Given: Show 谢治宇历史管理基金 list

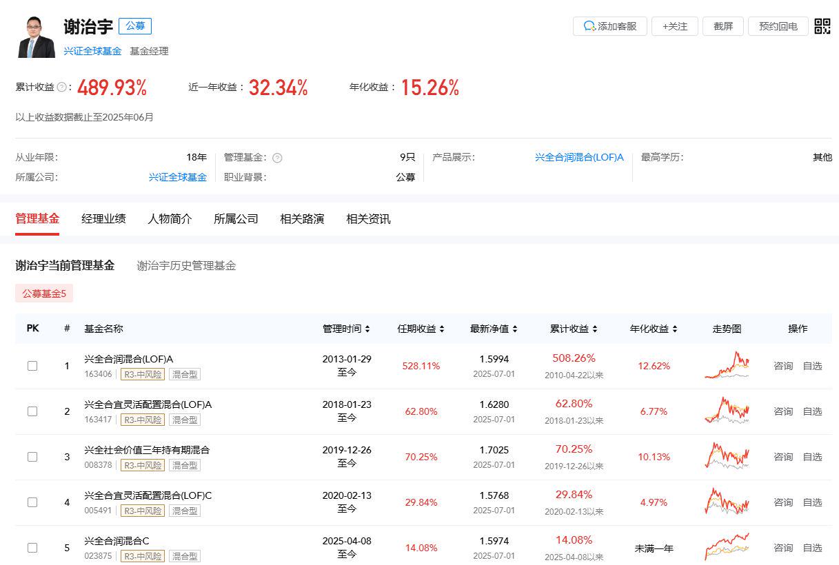Looking at the screenshot, I should [x=186, y=265].
